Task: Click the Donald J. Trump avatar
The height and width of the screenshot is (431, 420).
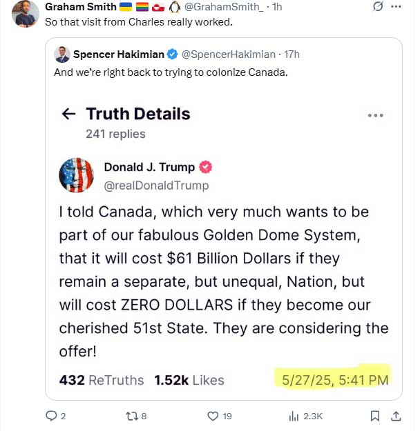Action: tap(77, 175)
